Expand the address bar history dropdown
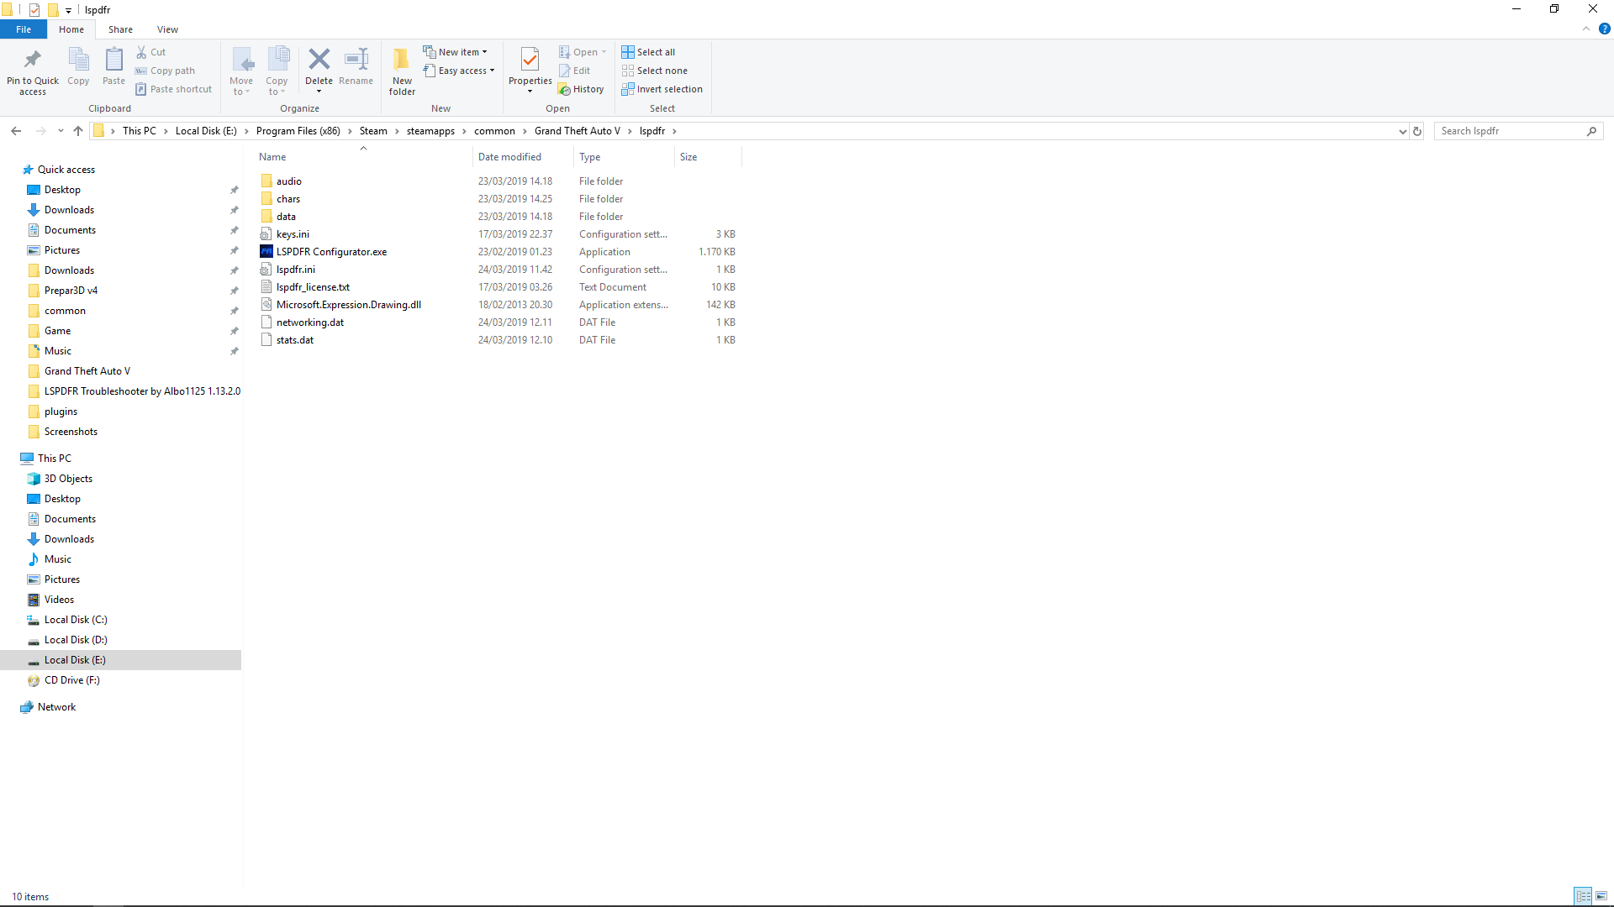 pos(1402,131)
